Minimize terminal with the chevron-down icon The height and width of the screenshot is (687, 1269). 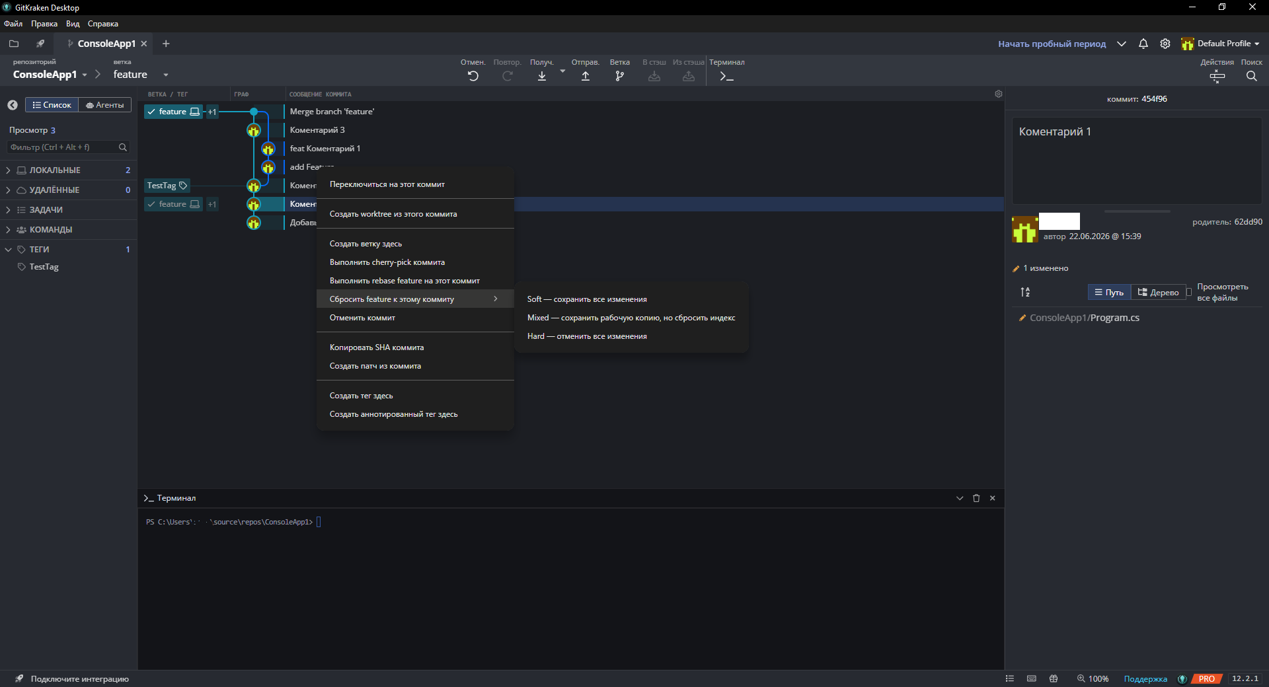[960, 498]
